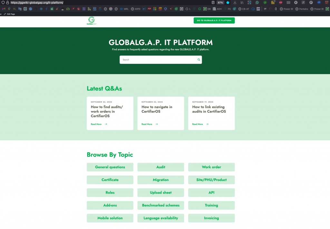
Task: Click Go To GLOBALG.A.P. IT Platform button
Action: point(214,21)
